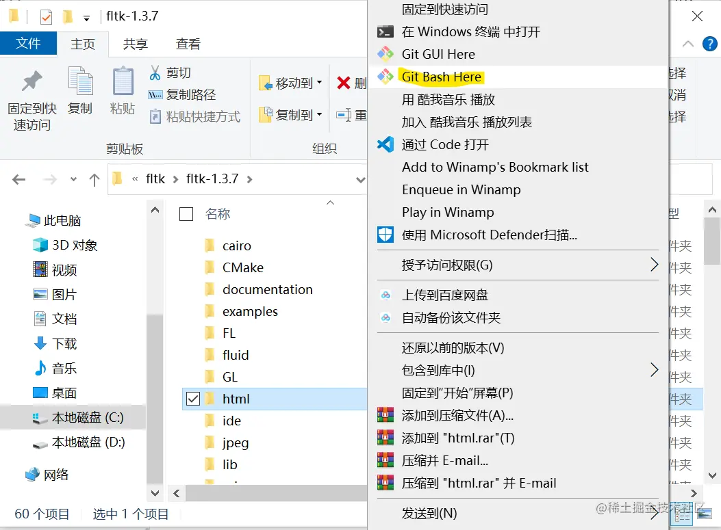721x530 pixels.
Task: Click the up arrow to parent folder
Action: 94,178
